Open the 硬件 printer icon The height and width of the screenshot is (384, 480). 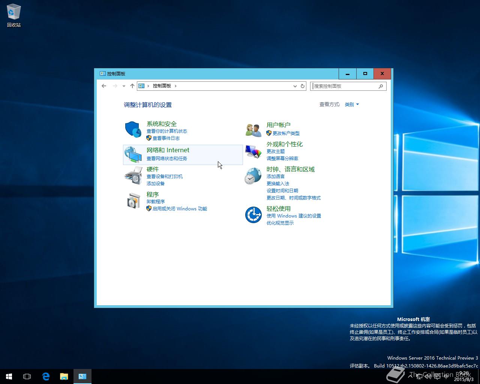133,176
